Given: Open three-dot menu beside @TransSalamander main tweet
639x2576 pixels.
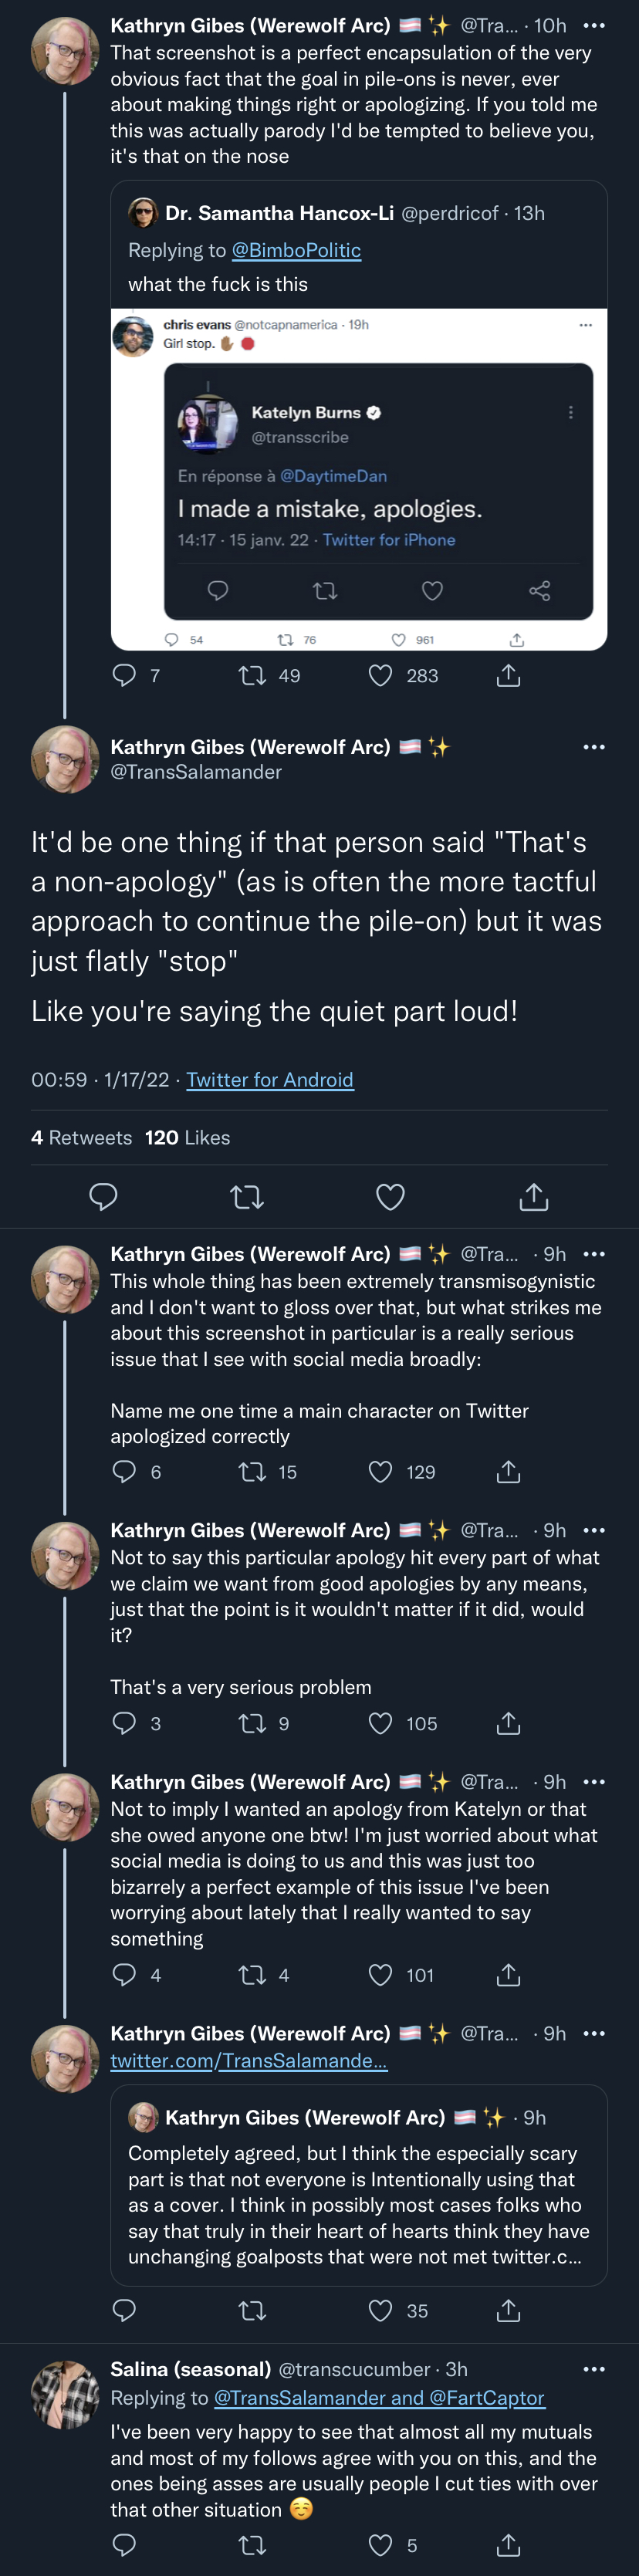Looking at the screenshot, I should [594, 747].
